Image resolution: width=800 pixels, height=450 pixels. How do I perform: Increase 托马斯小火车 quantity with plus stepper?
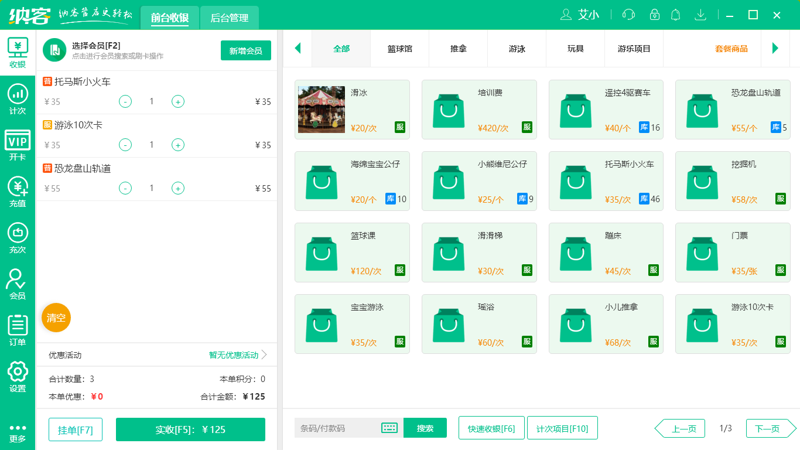[177, 101]
